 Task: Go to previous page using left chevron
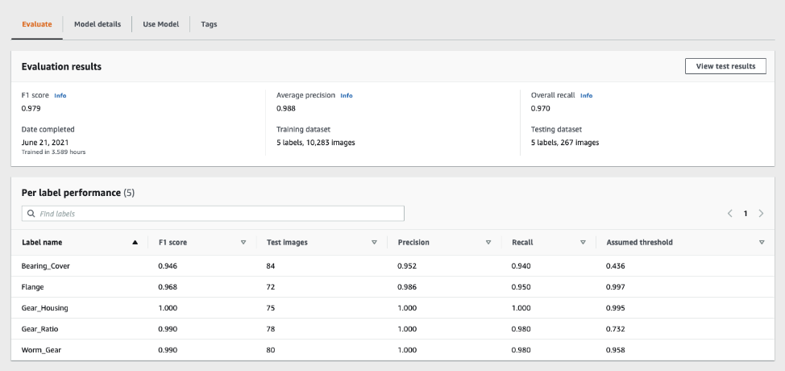click(x=729, y=214)
